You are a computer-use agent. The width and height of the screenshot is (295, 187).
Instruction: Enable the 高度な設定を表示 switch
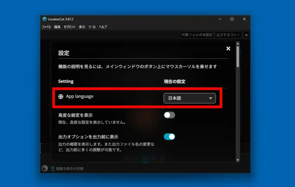pos(169,115)
